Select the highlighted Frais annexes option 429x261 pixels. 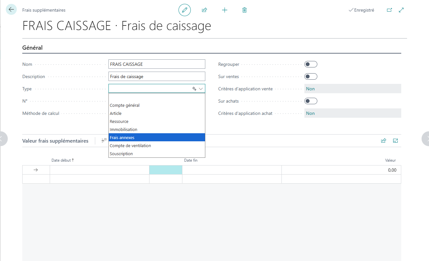[x=157, y=138]
